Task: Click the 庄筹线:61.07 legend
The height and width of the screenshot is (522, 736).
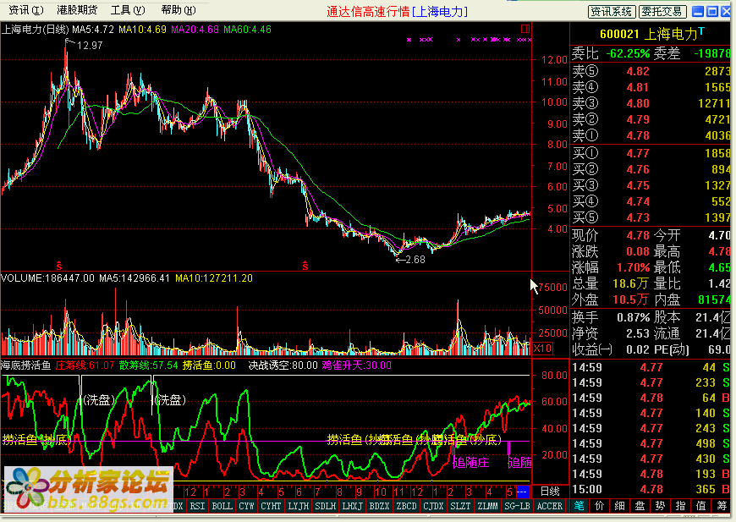Action: (85, 365)
